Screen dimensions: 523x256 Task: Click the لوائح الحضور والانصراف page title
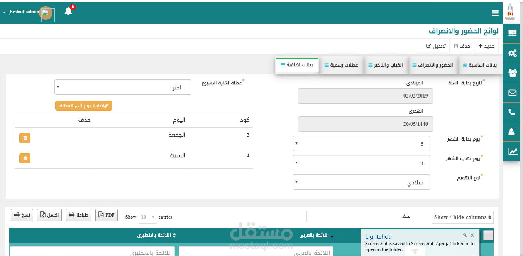click(x=464, y=31)
